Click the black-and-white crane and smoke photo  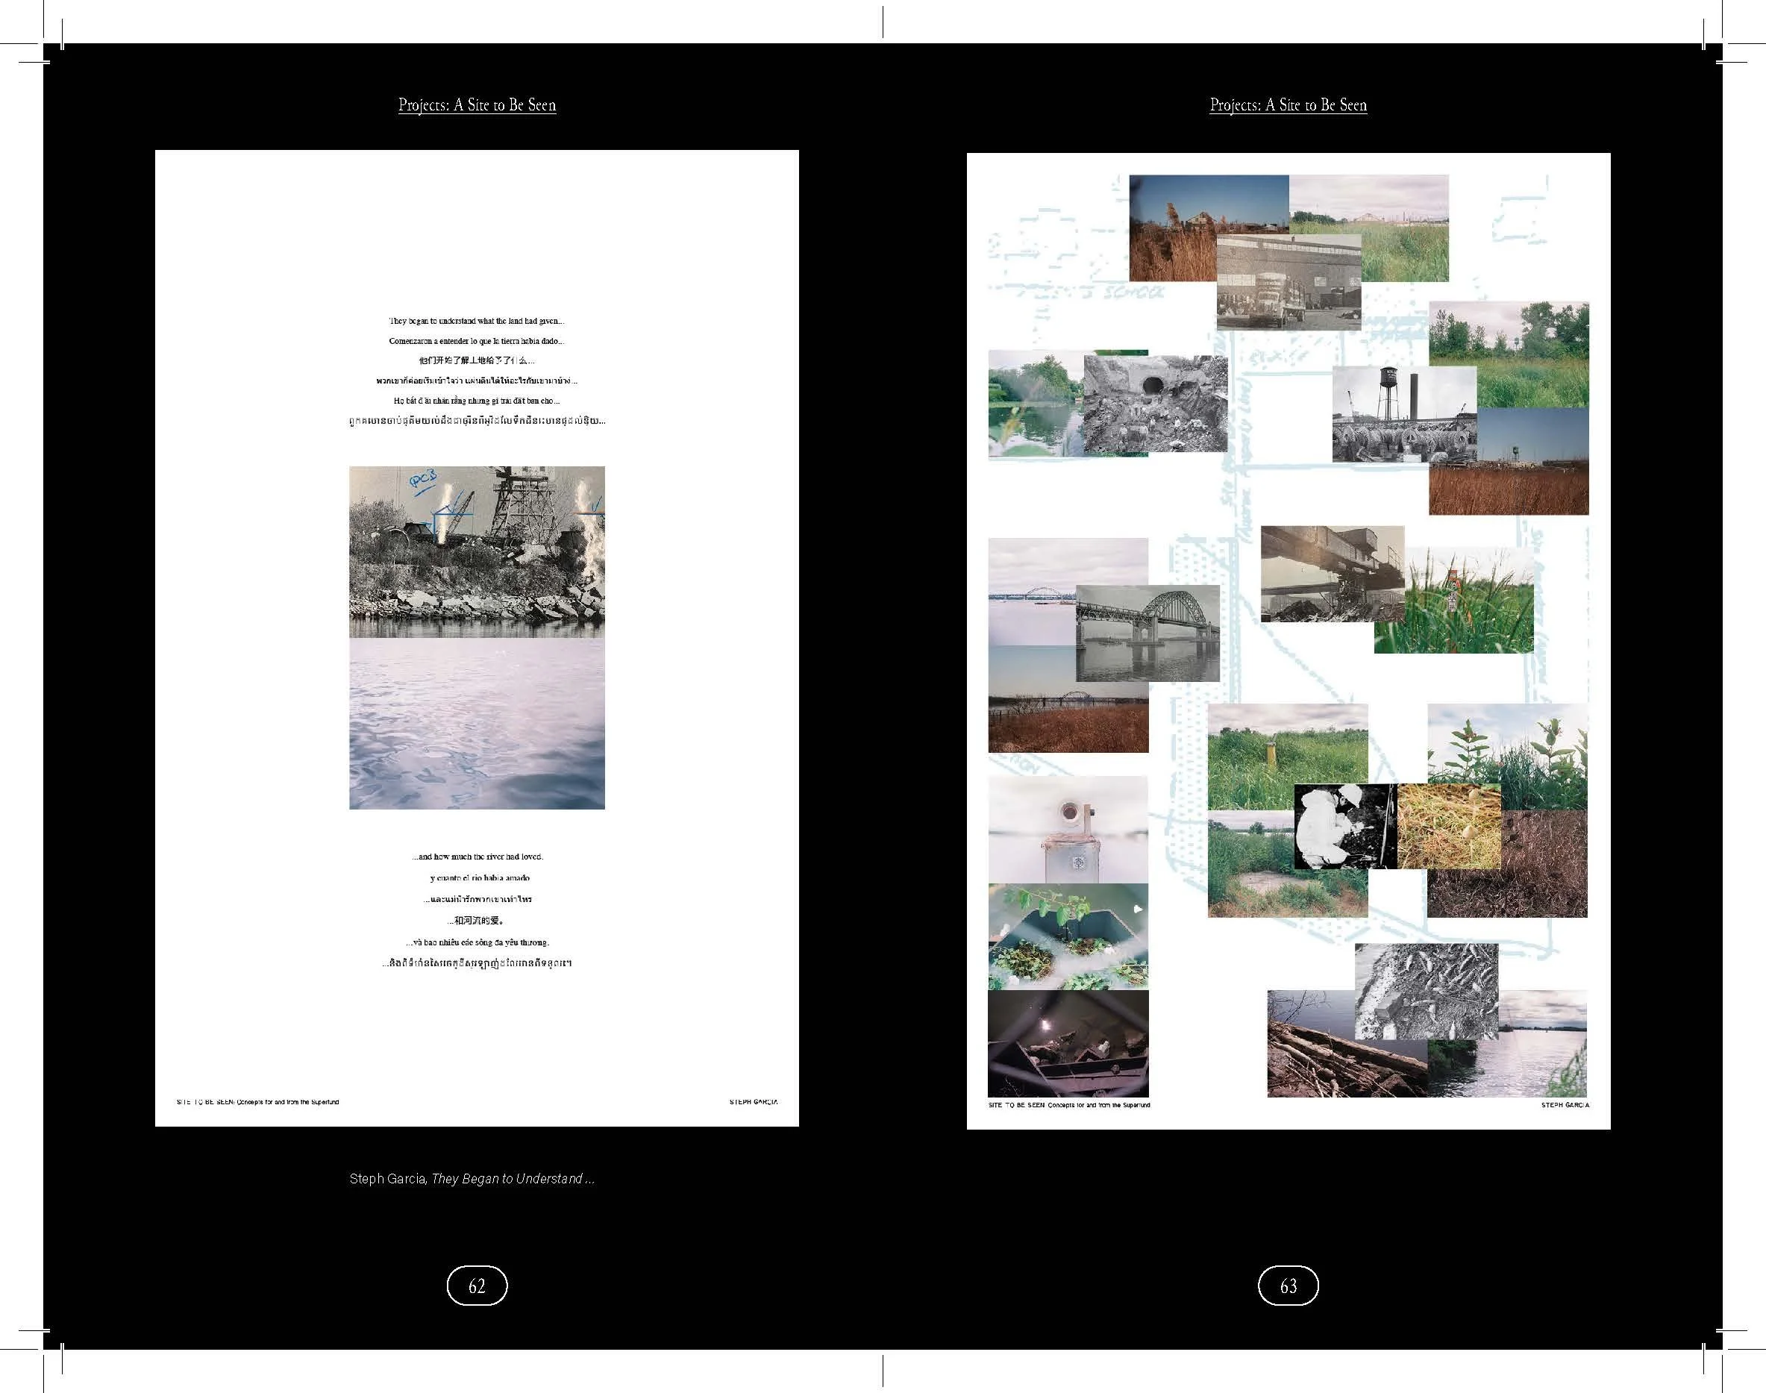coord(477,551)
